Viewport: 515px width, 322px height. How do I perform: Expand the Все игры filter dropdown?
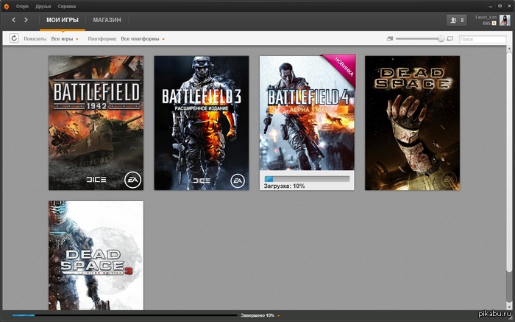coord(65,39)
